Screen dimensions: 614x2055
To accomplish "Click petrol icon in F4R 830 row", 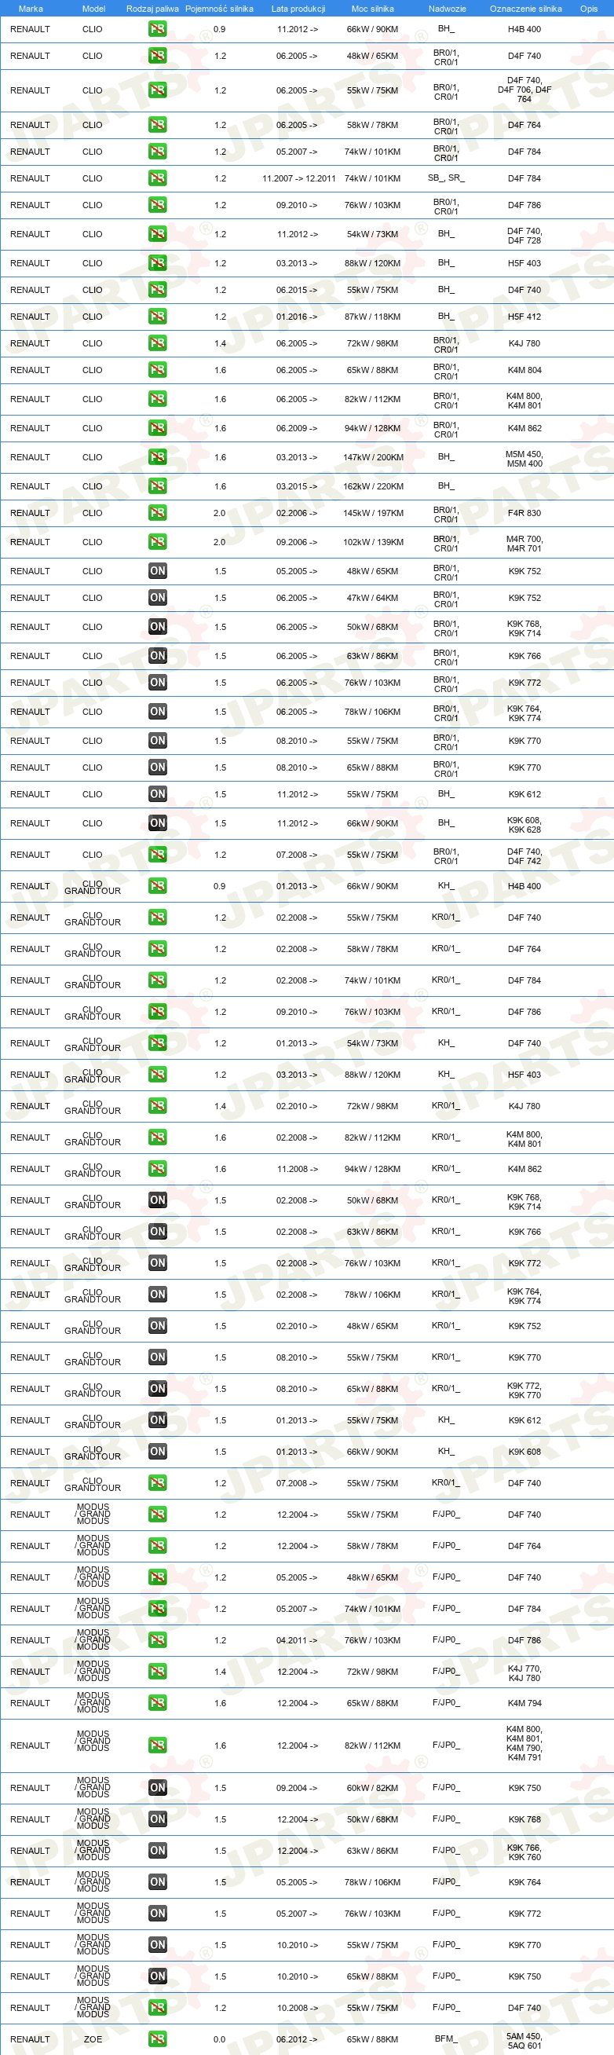I will pyautogui.click(x=158, y=513).
